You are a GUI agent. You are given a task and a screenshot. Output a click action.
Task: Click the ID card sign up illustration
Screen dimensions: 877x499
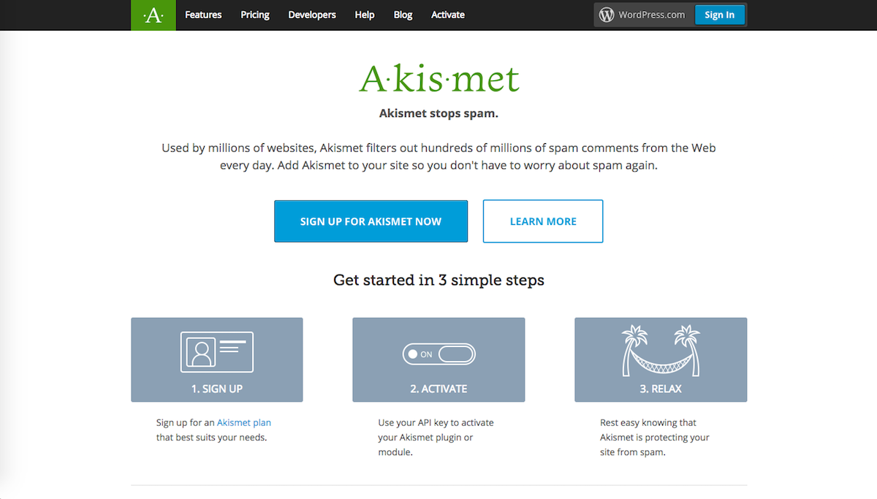217,351
